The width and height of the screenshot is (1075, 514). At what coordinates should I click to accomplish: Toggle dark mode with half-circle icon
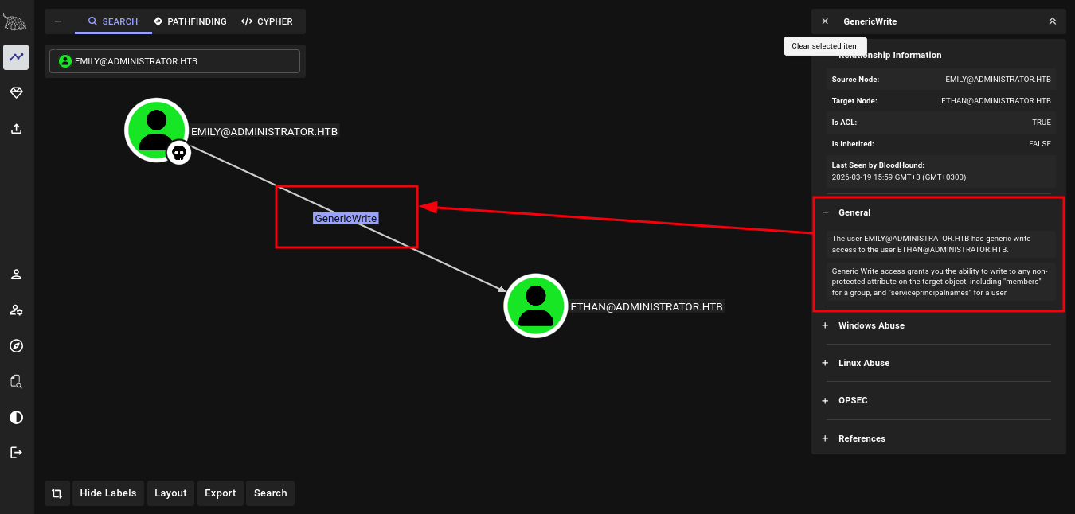pyautogui.click(x=16, y=417)
